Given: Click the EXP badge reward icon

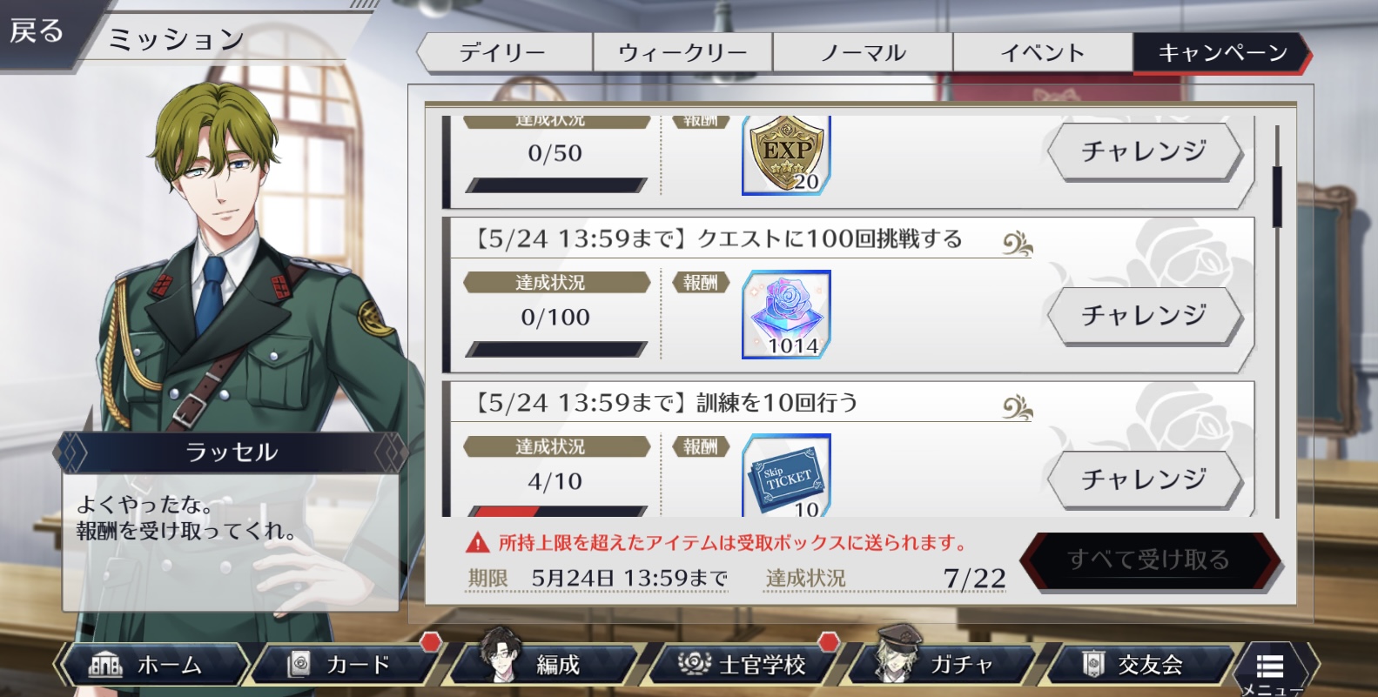Looking at the screenshot, I should click(x=786, y=155).
